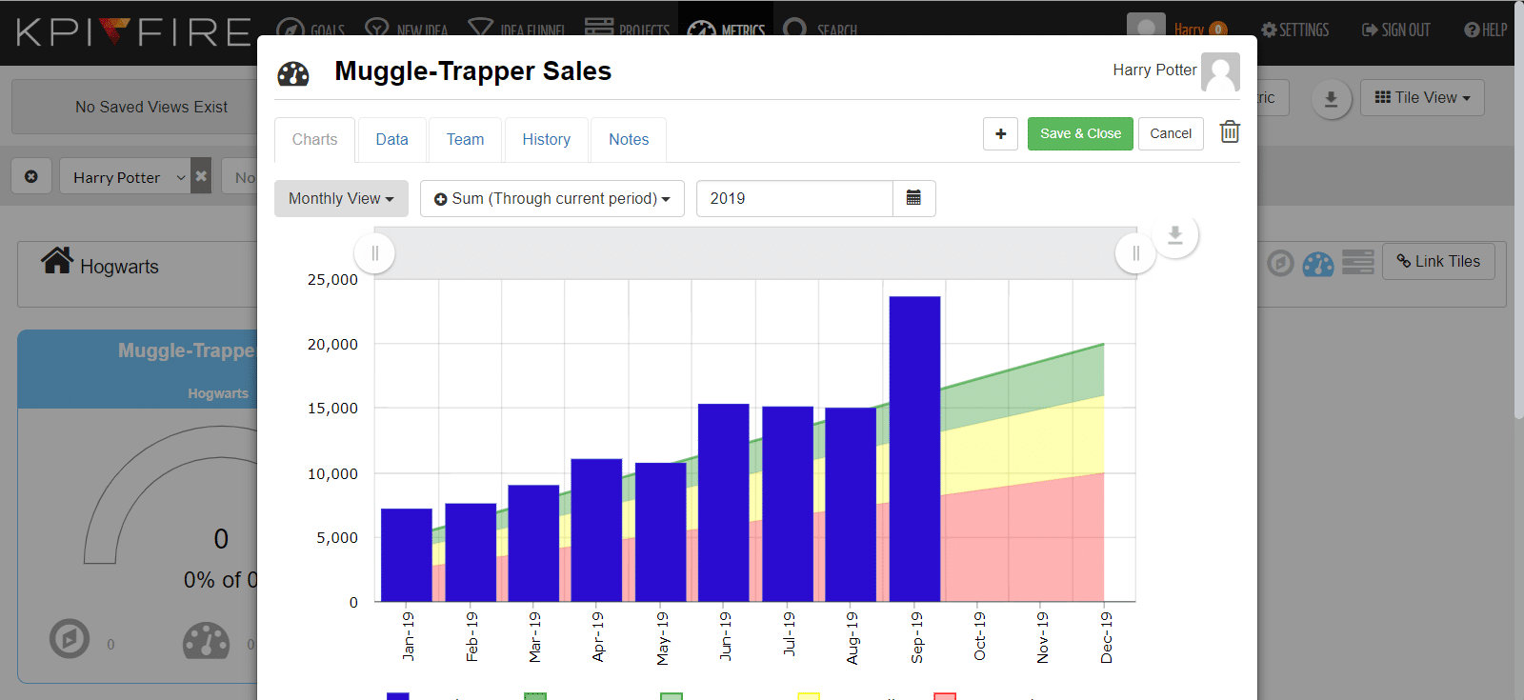Click the right chart range slider handle
The width and height of the screenshot is (1524, 700).
point(1135,253)
